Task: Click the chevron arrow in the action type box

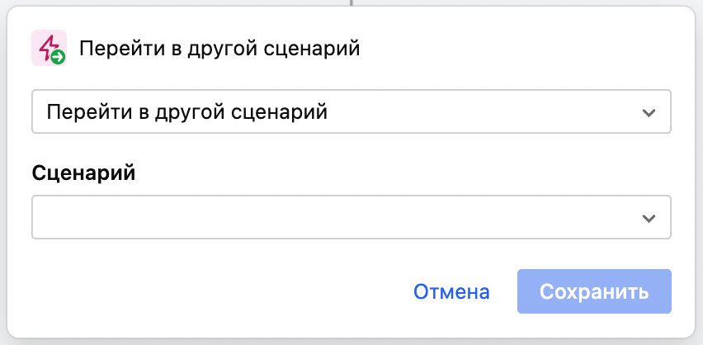Action: pos(649,112)
